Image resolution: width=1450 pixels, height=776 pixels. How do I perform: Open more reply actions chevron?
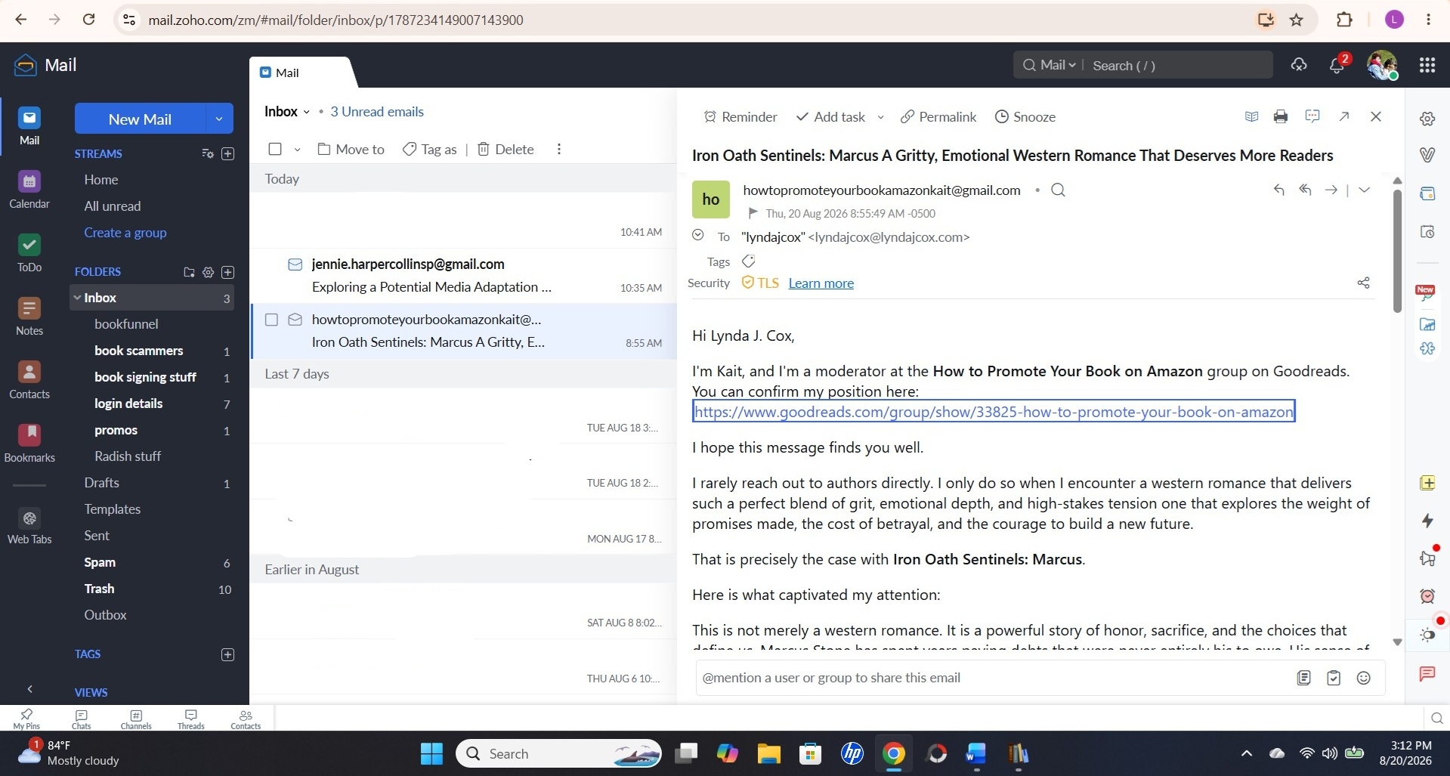1364,190
